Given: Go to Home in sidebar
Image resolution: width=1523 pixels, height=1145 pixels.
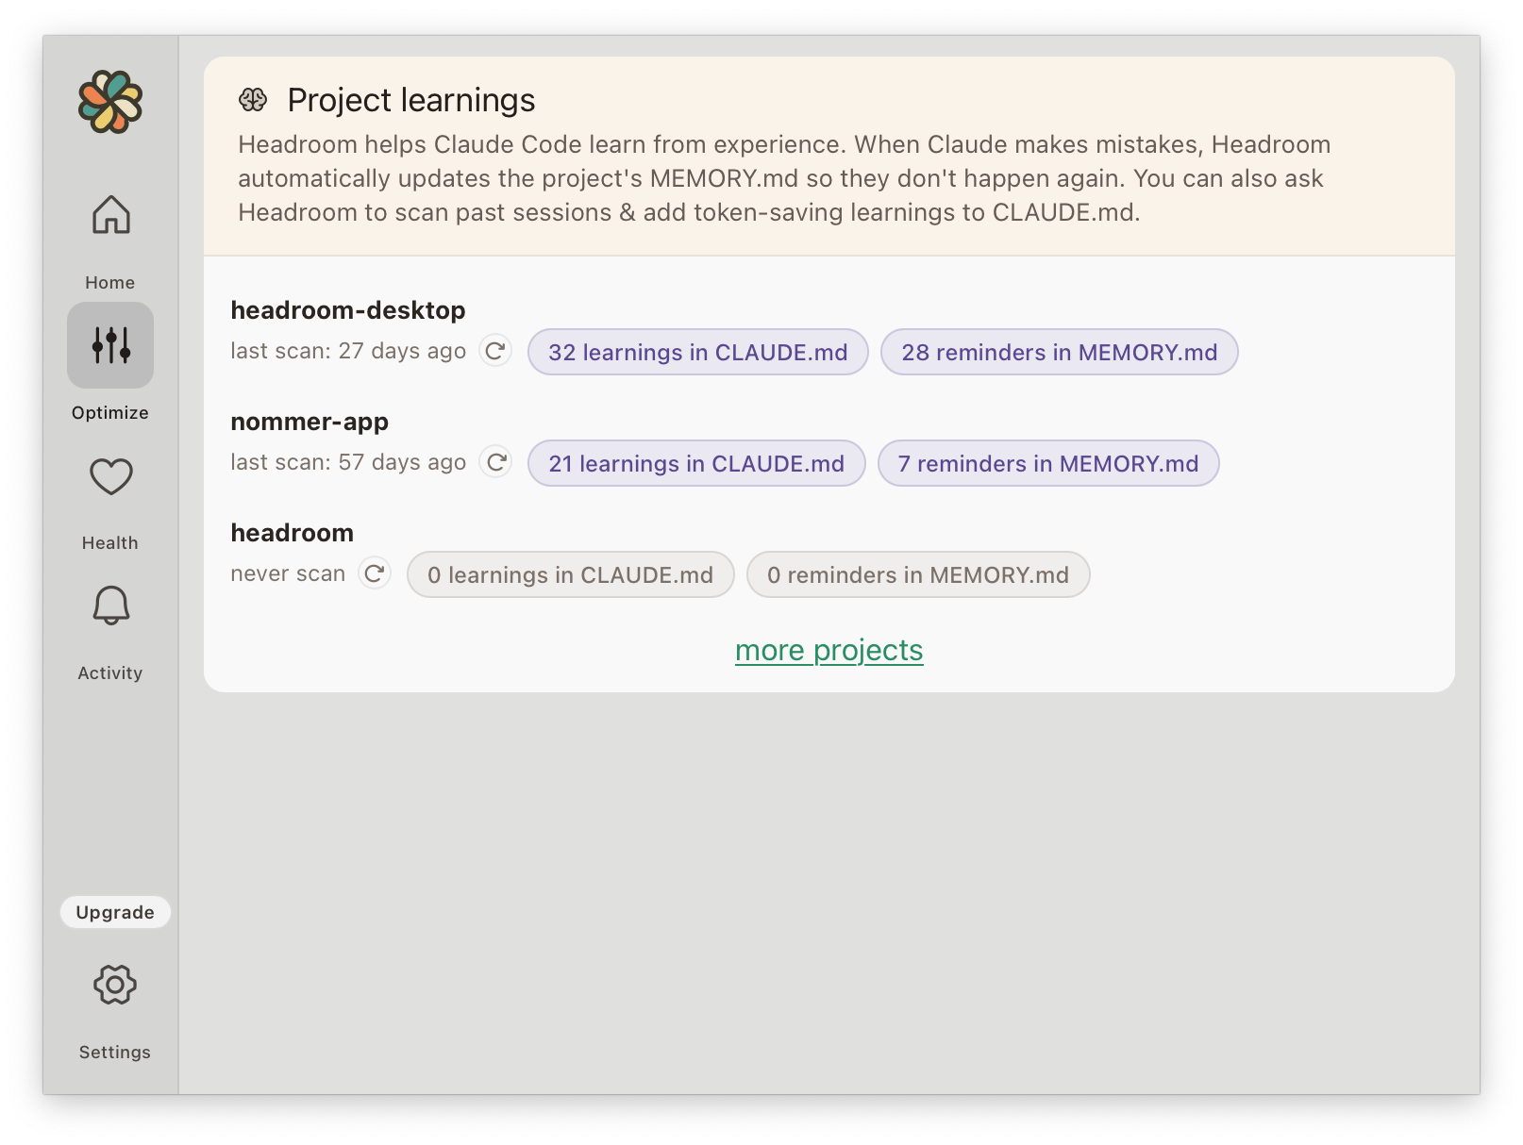Looking at the screenshot, I should [110, 214].
